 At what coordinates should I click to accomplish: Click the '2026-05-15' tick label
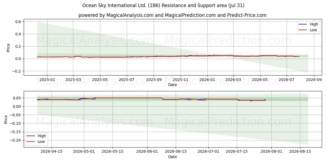112,152
